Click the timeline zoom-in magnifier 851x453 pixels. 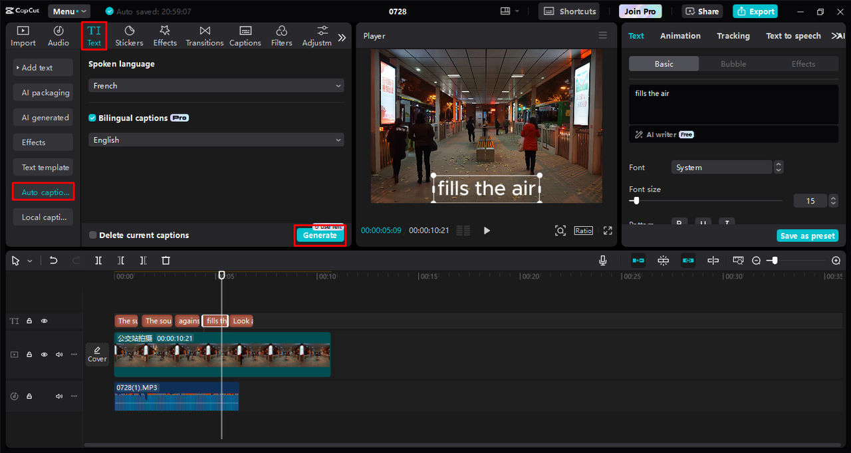[836, 261]
